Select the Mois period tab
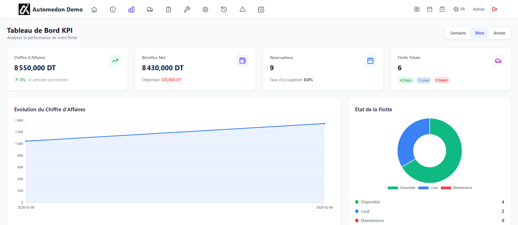This screenshot has height=225, width=518. (480, 33)
